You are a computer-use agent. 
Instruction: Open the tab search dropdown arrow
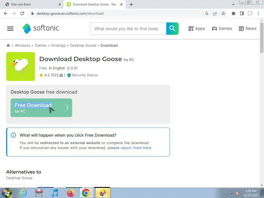click(x=233, y=4)
